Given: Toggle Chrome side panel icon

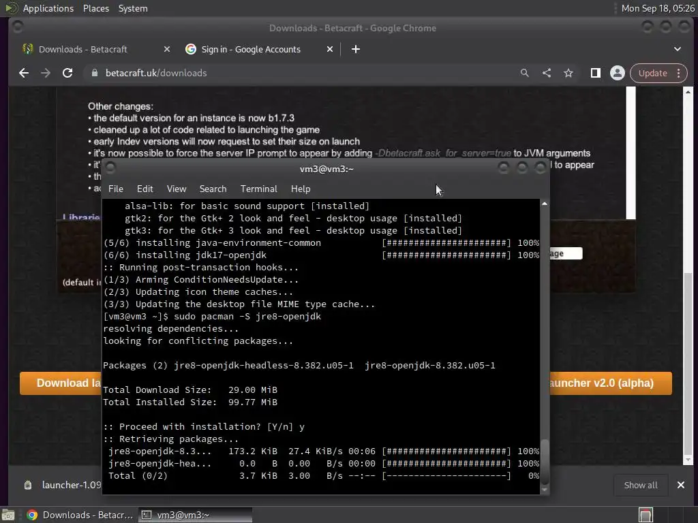Looking at the screenshot, I should 596,73.
